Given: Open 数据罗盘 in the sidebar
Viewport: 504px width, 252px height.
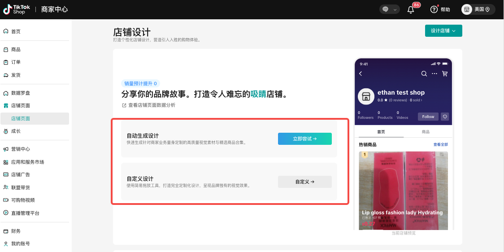Looking at the screenshot, I should tap(20, 93).
